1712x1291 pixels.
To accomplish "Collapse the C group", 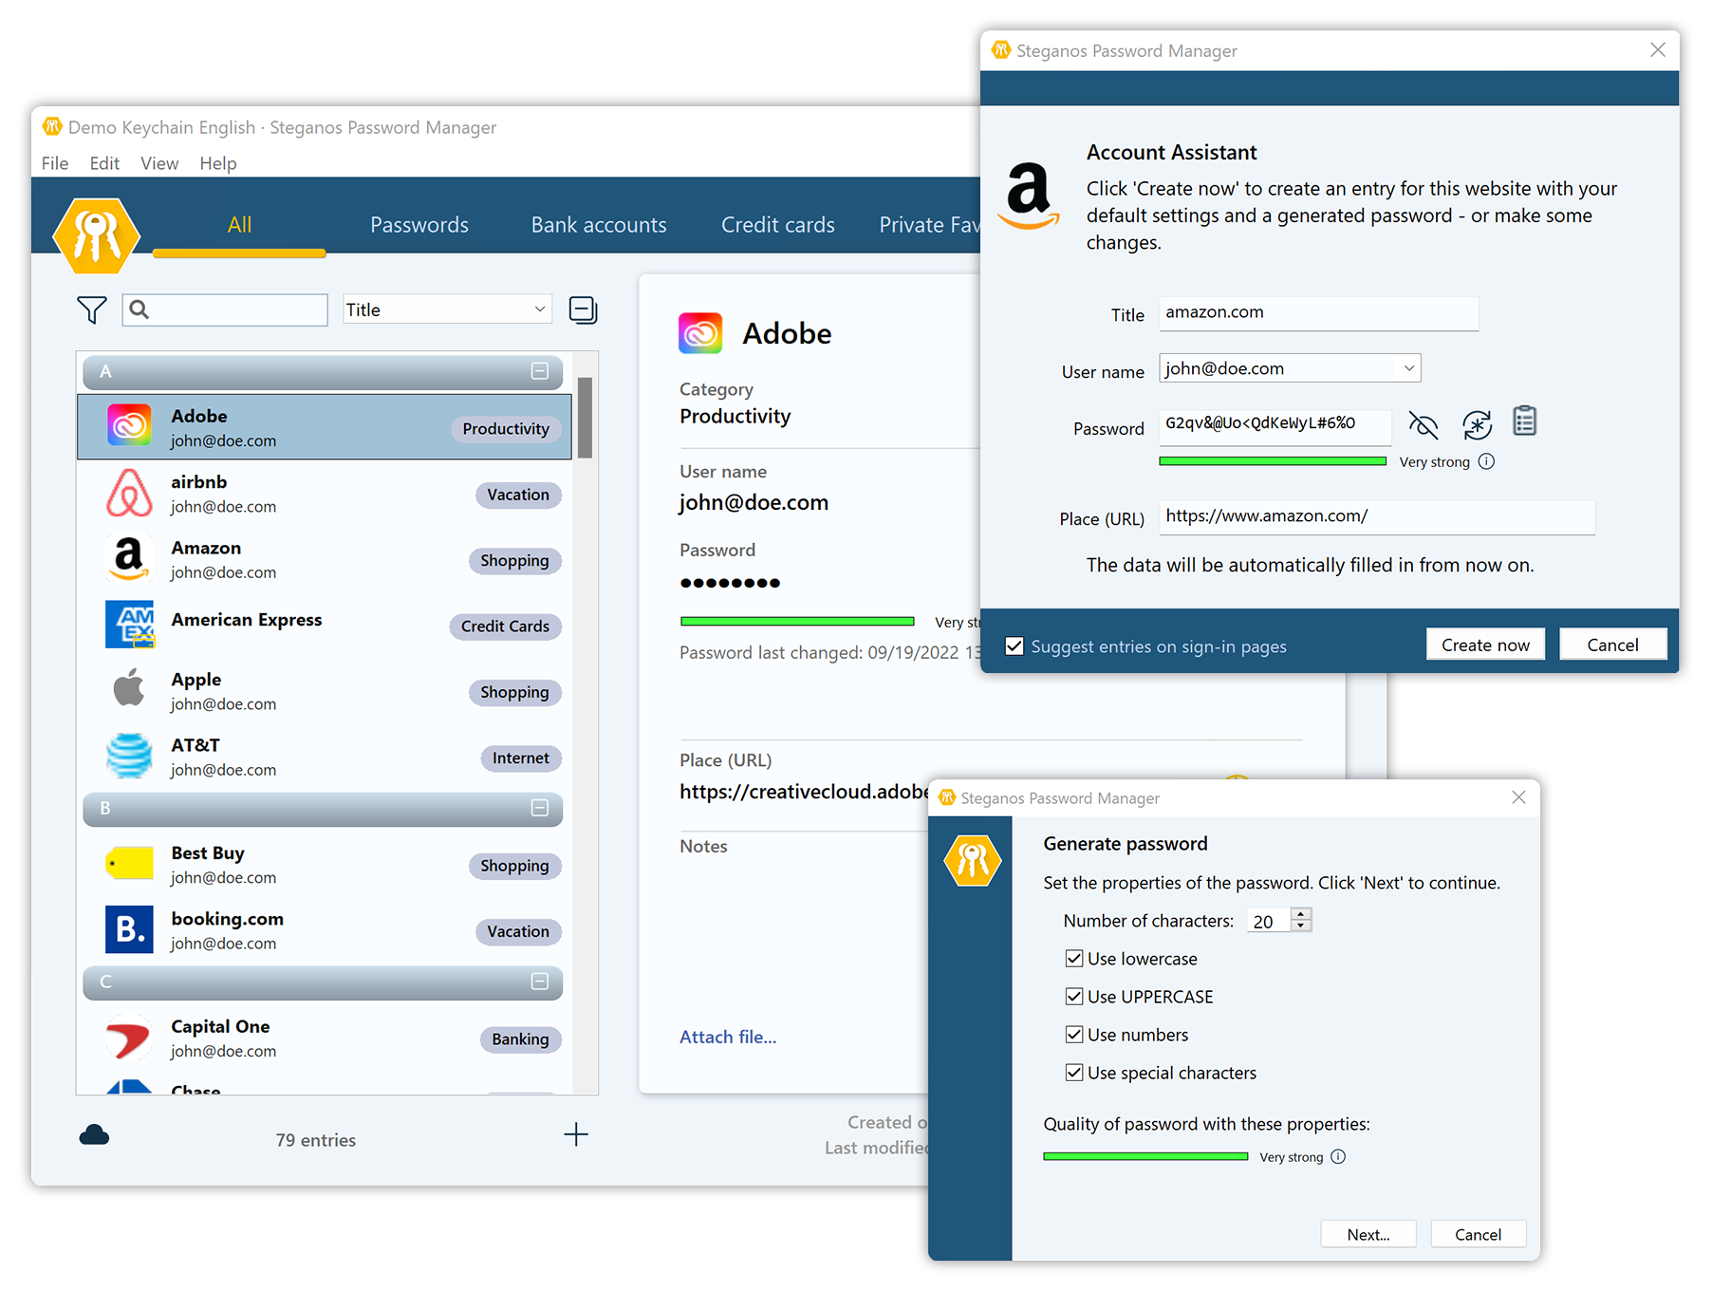I will [x=540, y=982].
